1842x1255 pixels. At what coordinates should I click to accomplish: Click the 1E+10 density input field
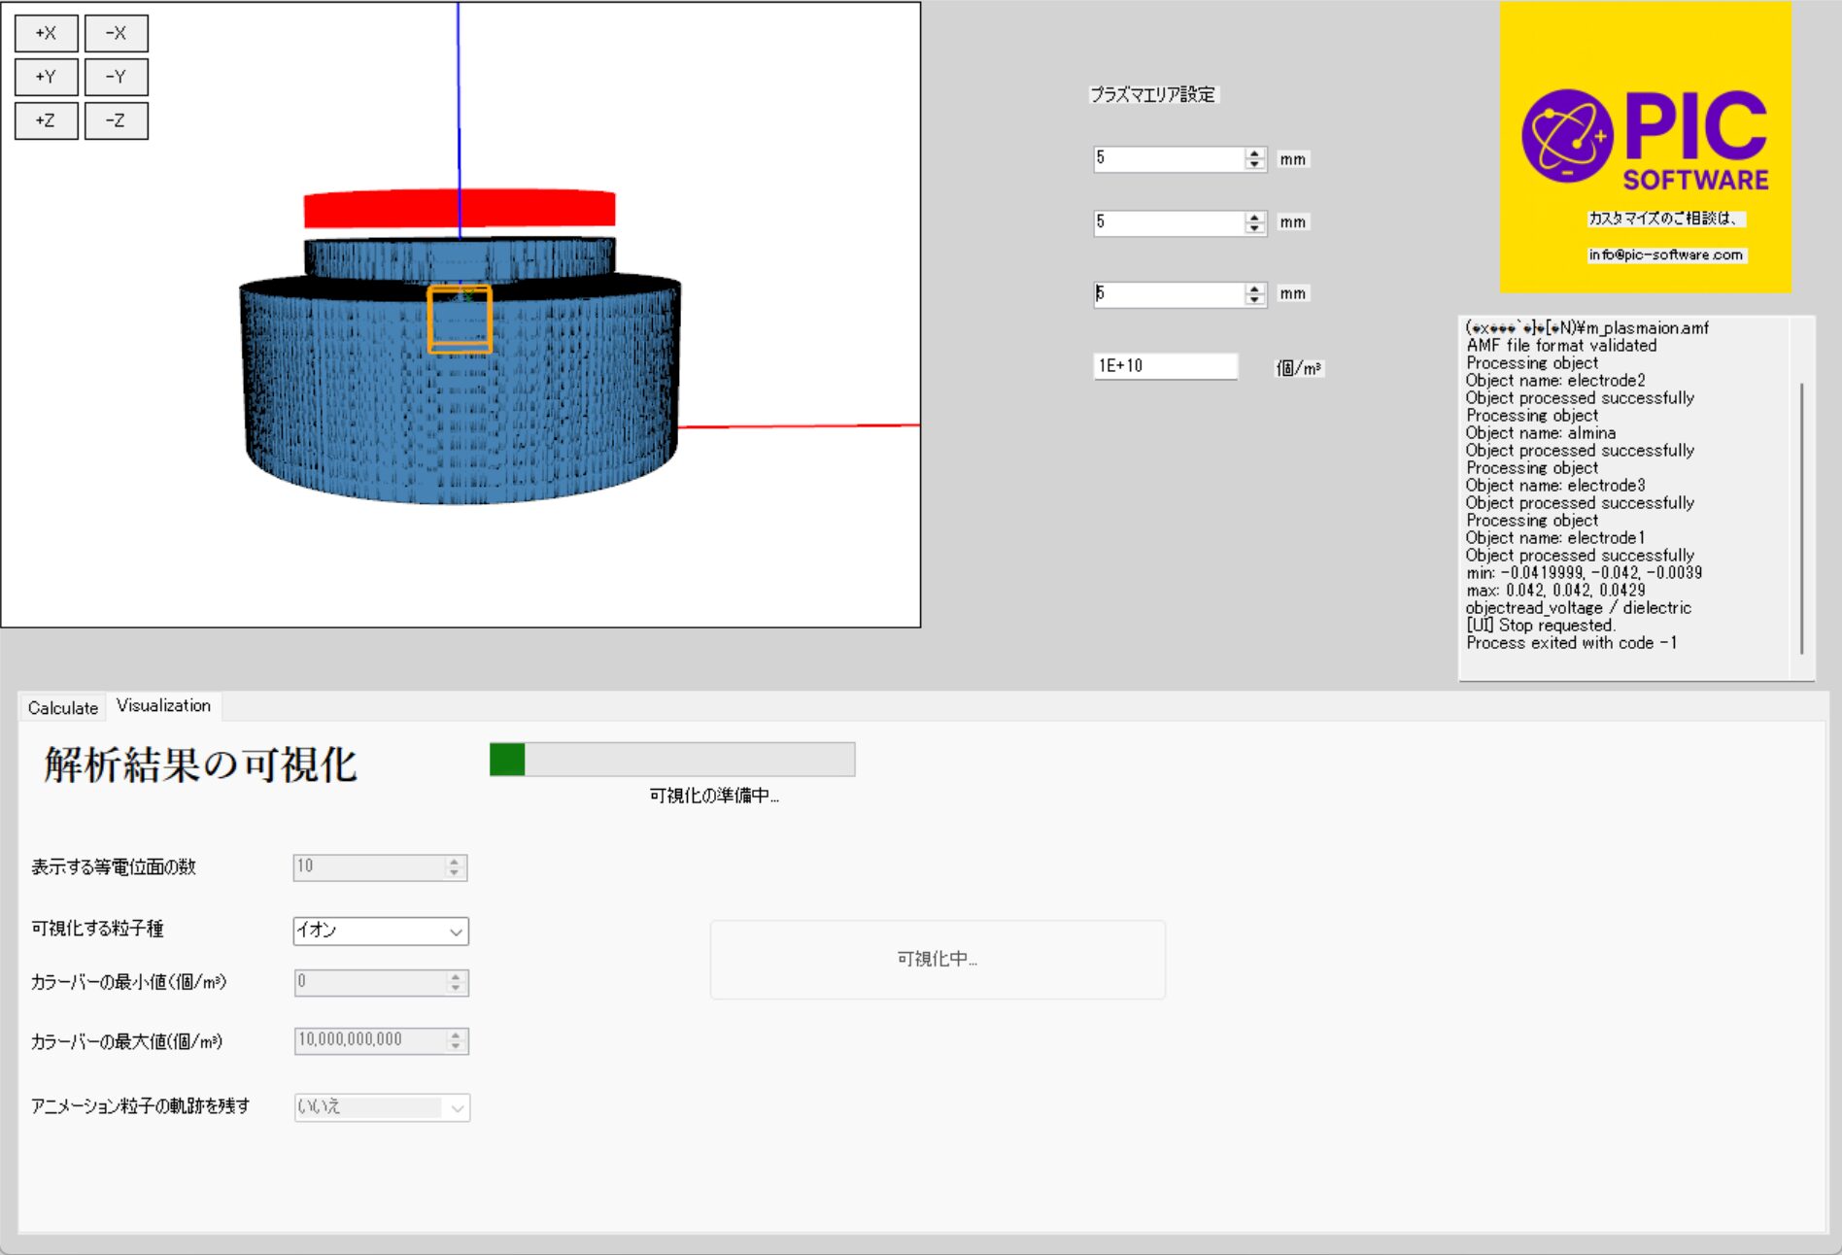coord(1165,366)
